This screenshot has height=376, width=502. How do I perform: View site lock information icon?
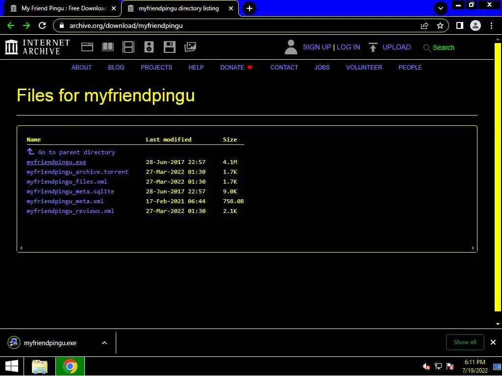coord(62,25)
